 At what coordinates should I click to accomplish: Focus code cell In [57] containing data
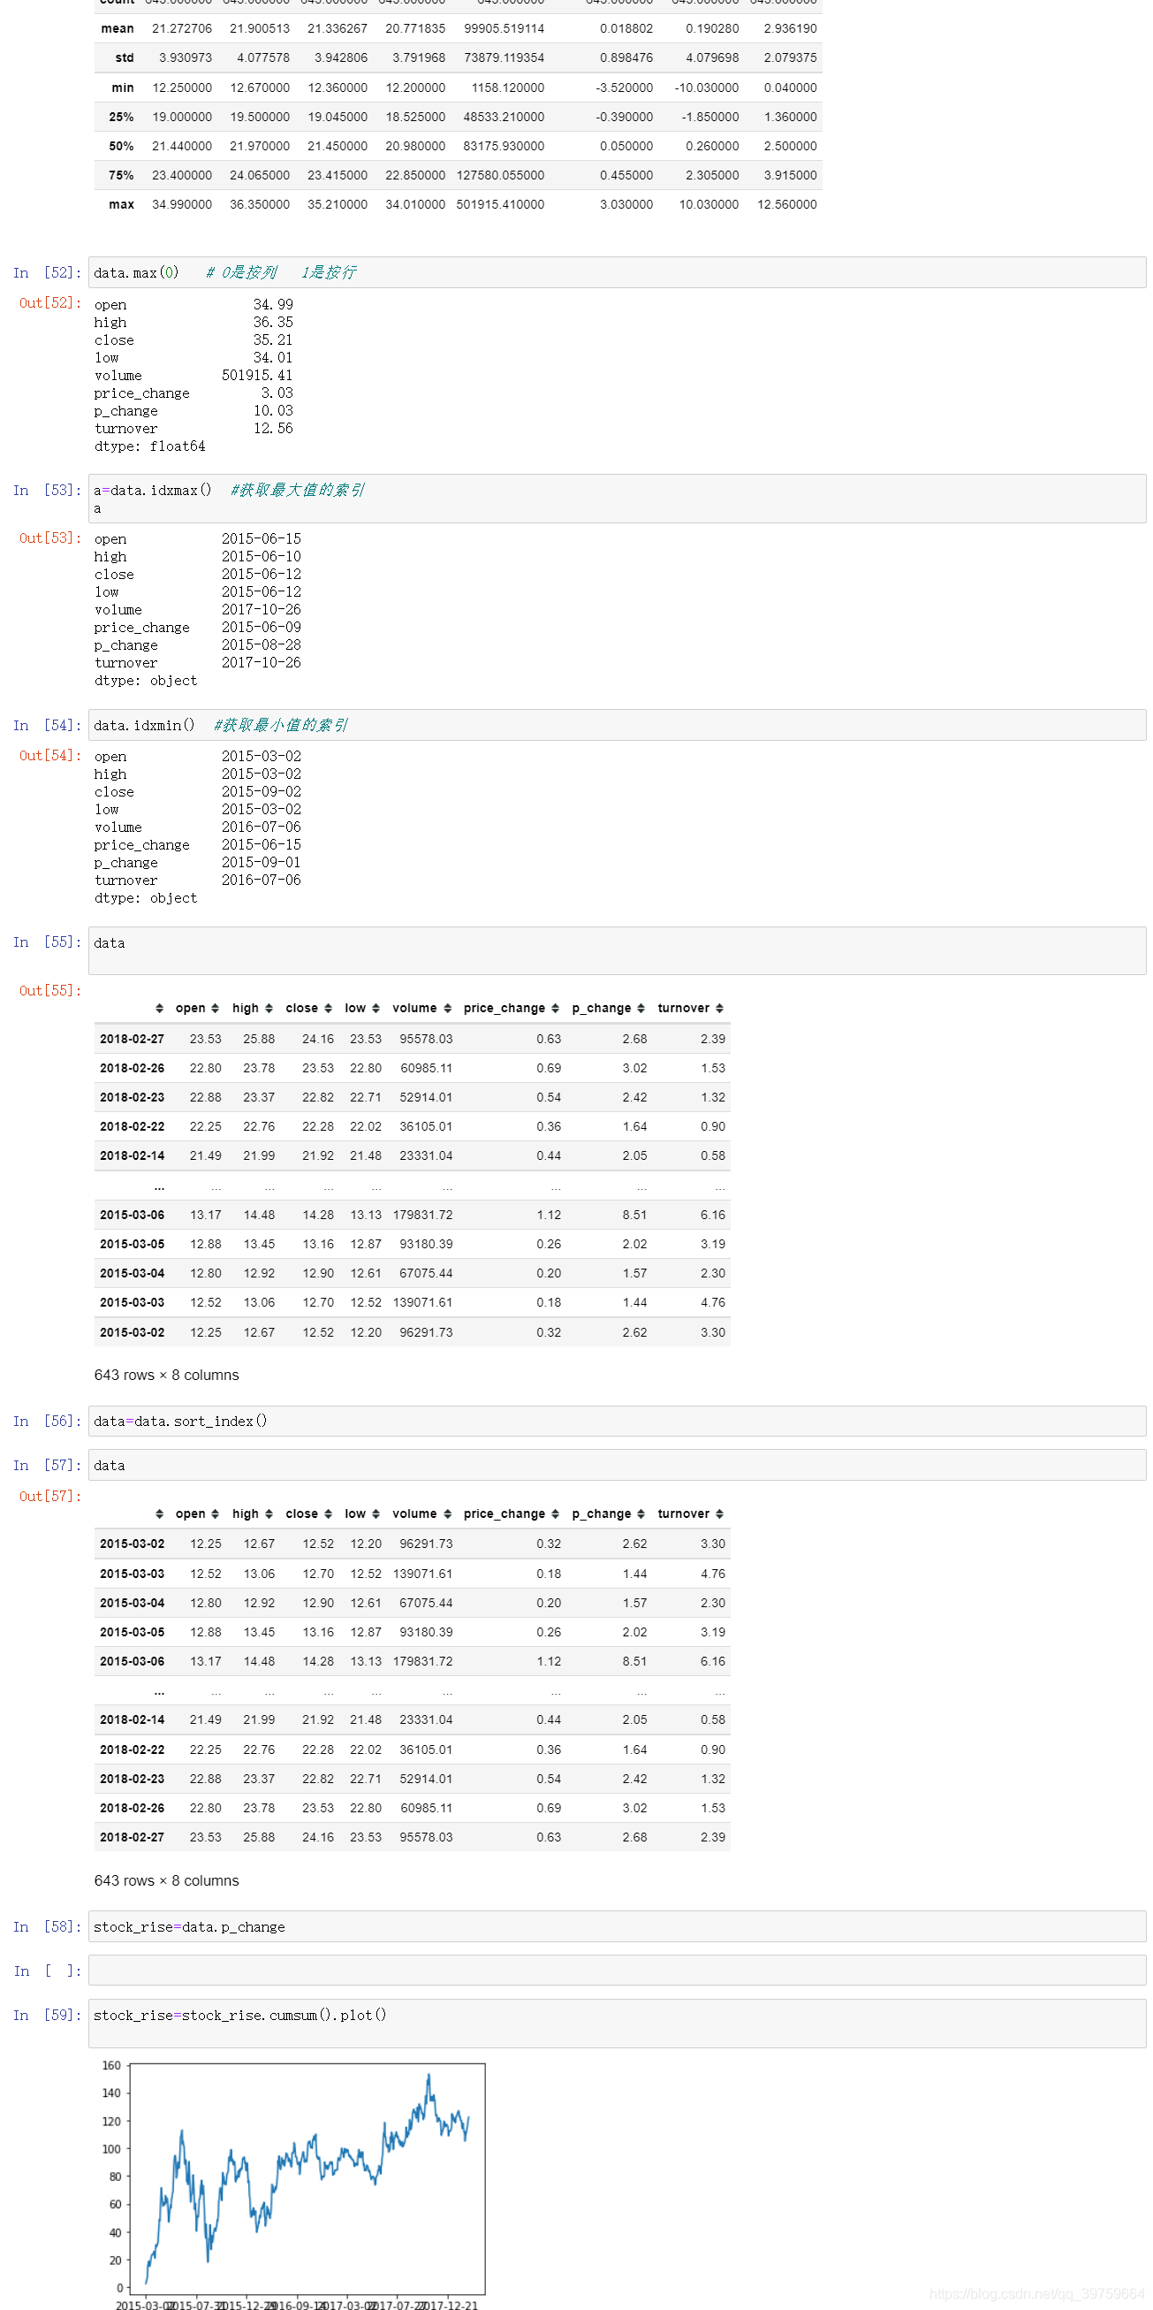[x=617, y=1465]
